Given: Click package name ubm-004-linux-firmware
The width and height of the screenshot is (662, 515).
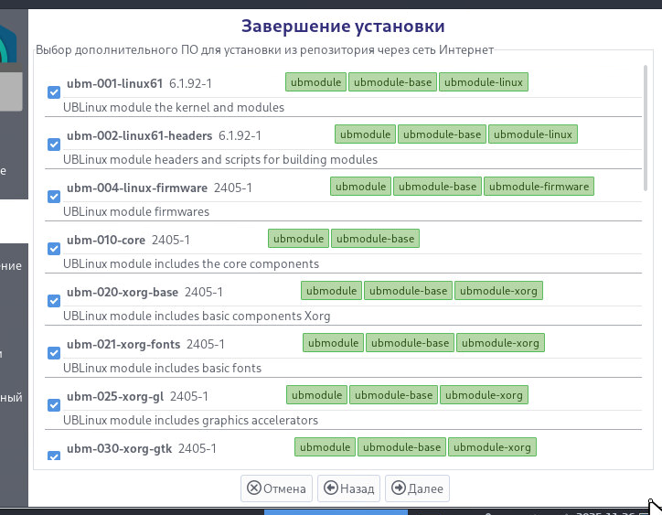Looking at the screenshot, I should [137, 188].
